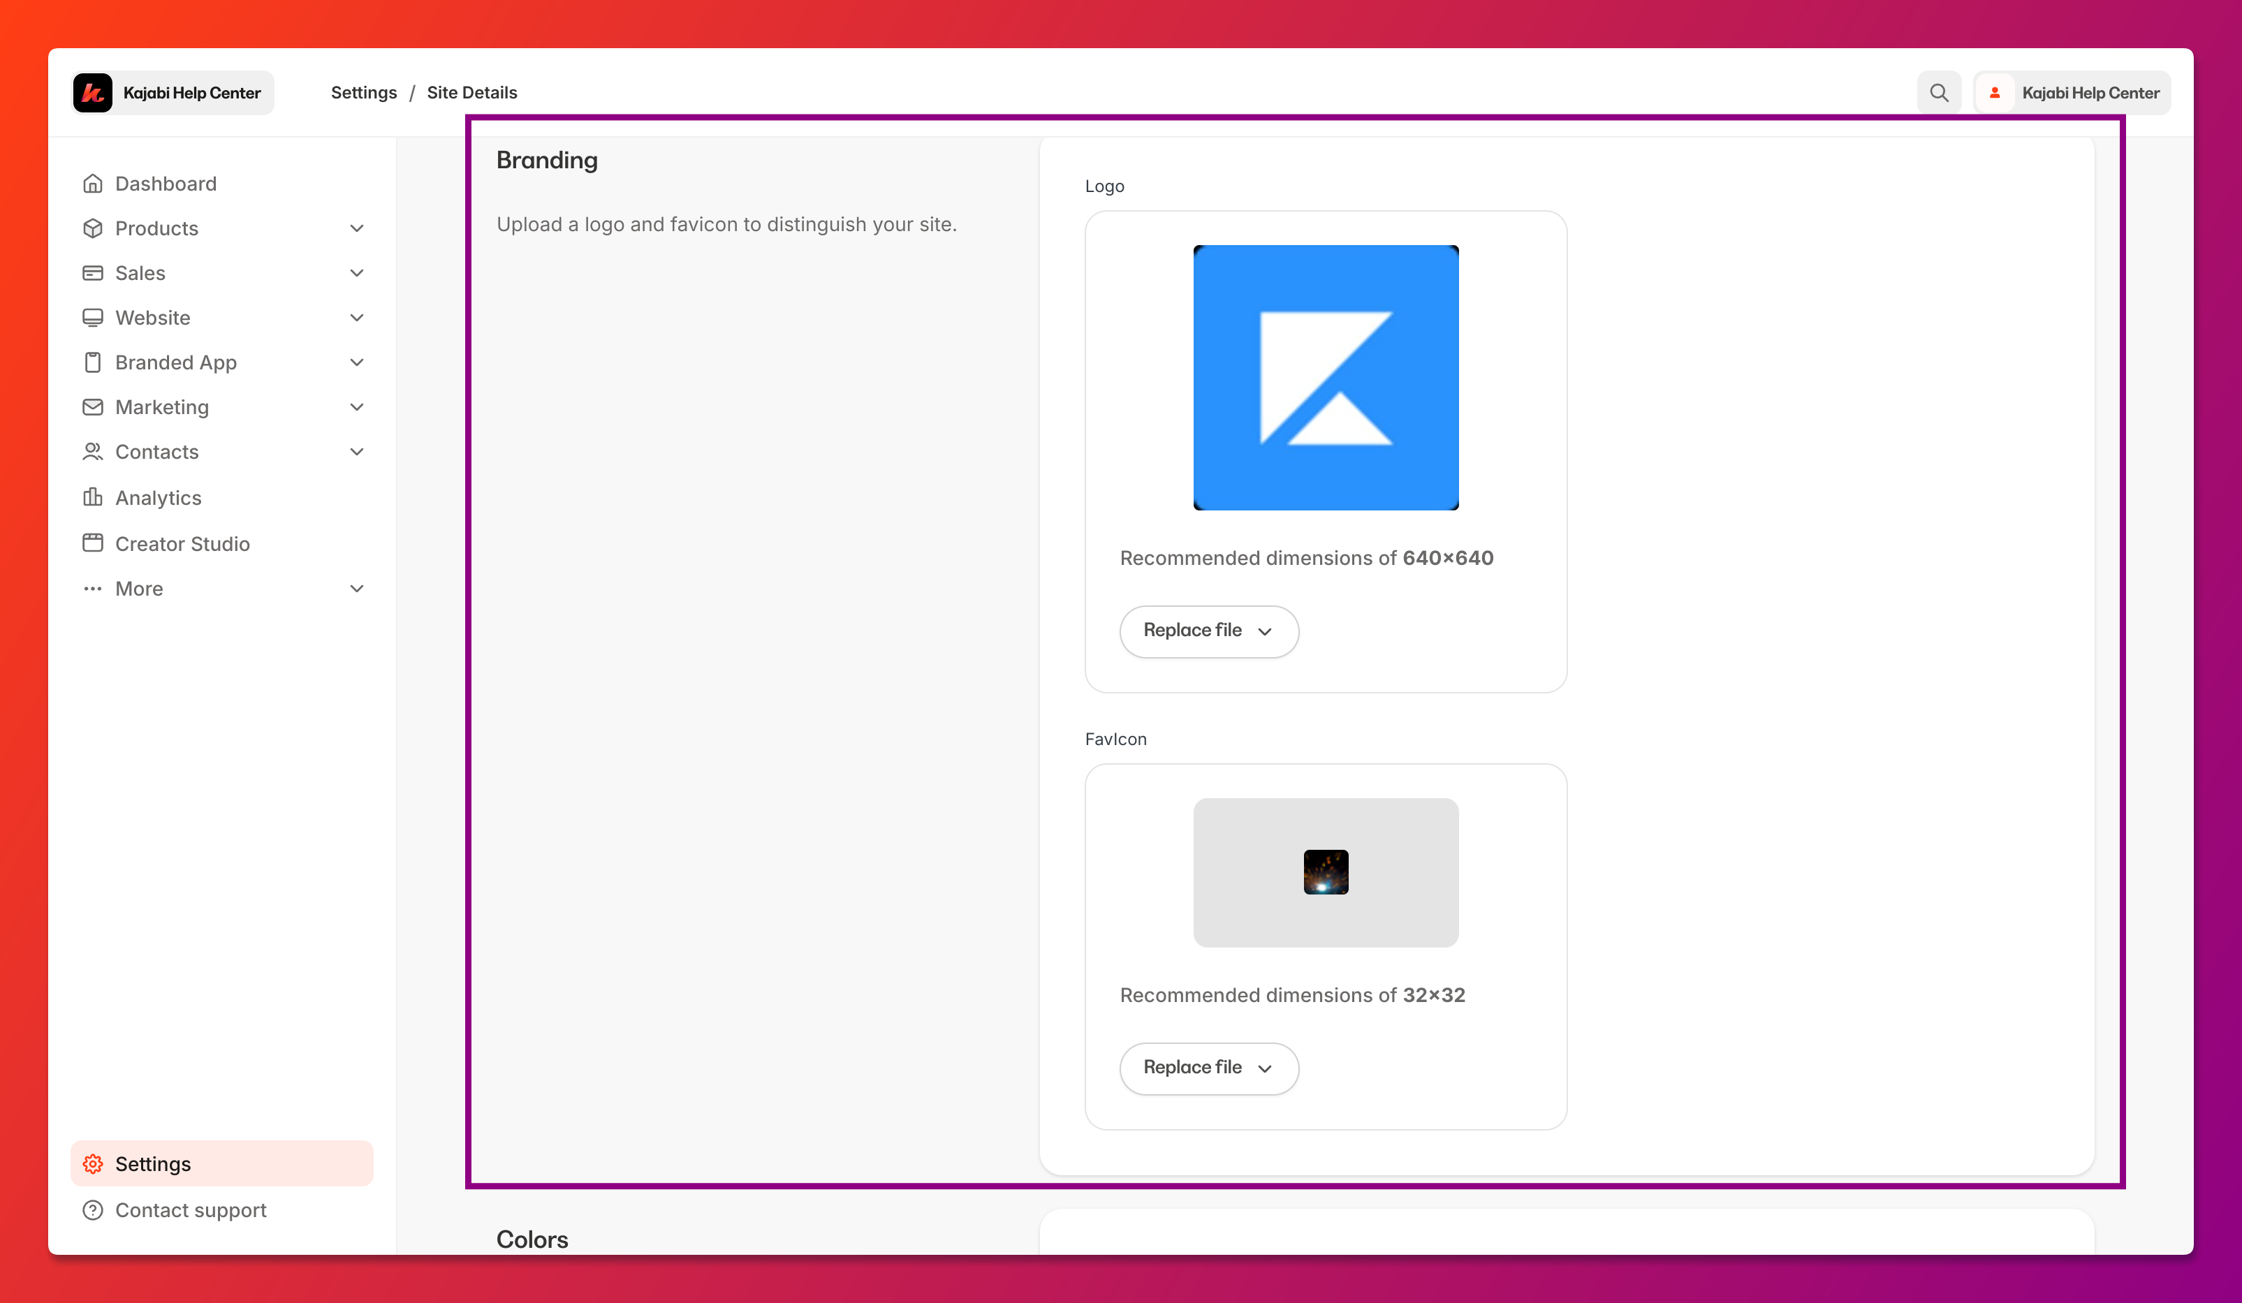The height and width of the screenshot is (1303, 2242).
Task: Click the Branded App phone icon
Action: pos(92,362)
